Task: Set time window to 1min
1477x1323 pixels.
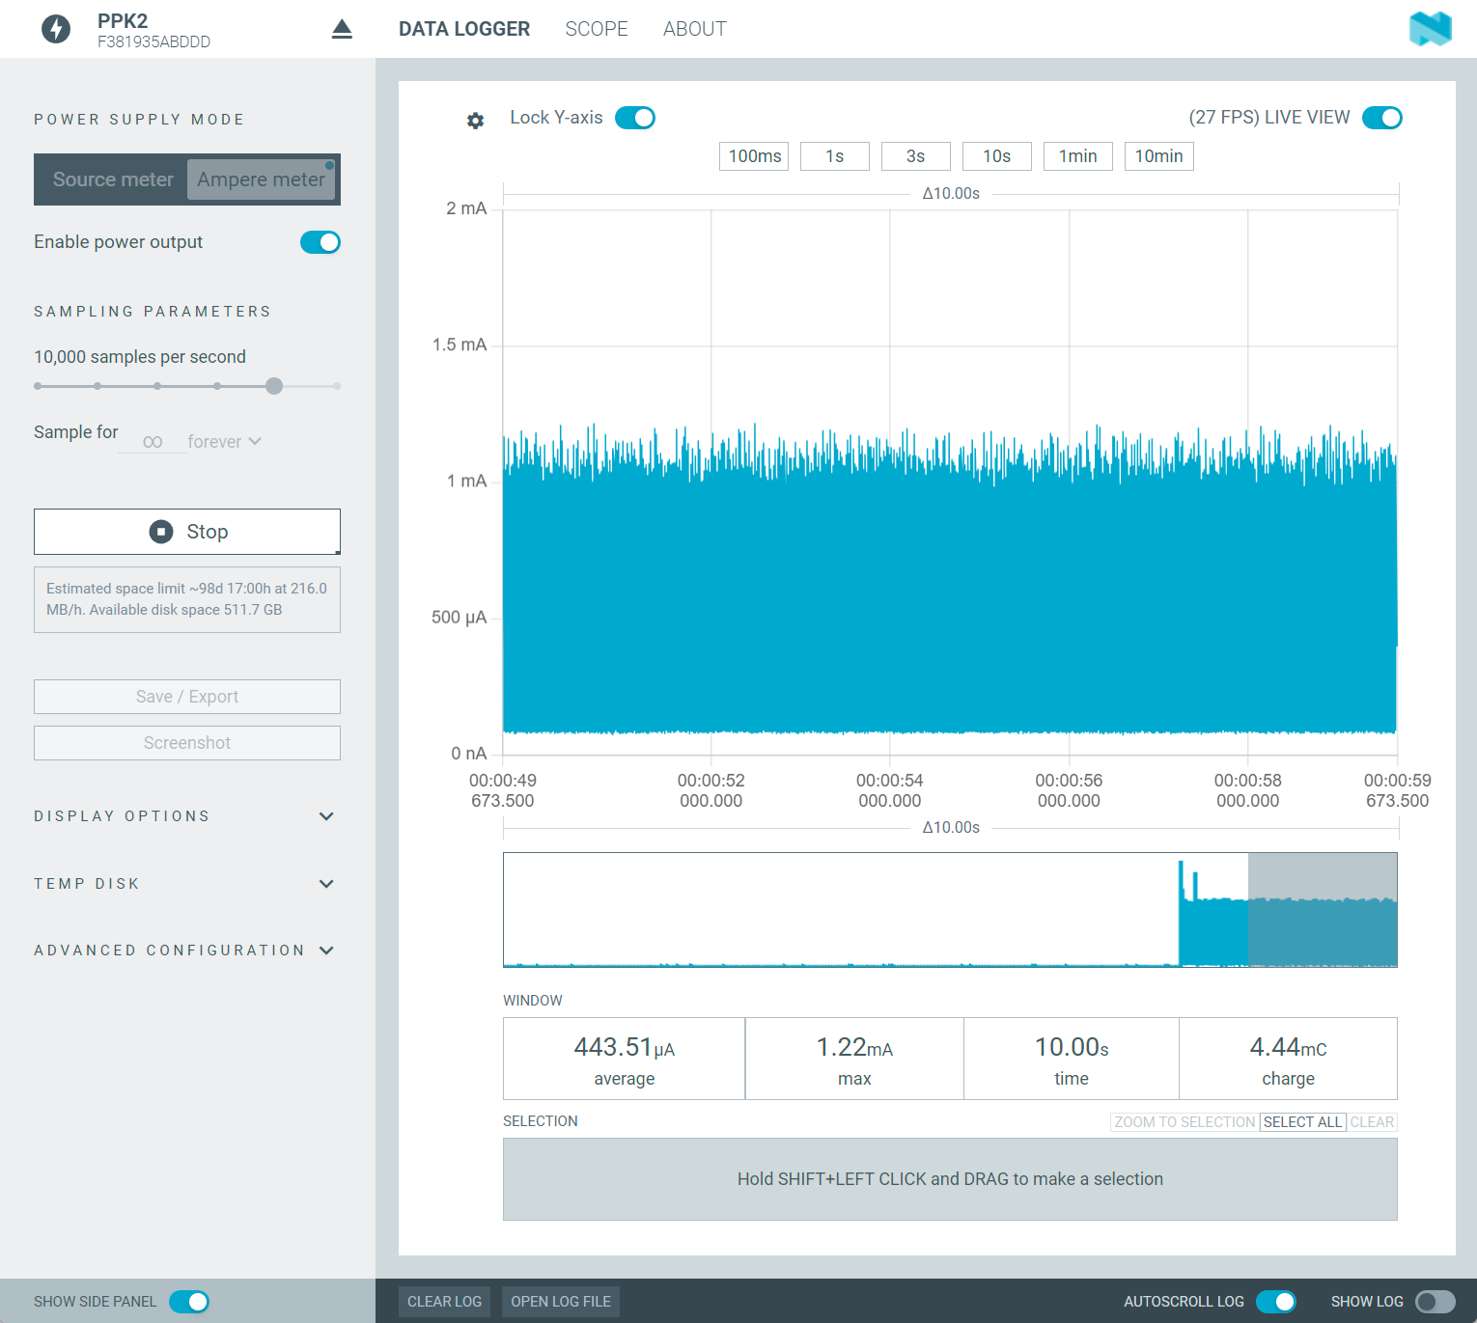Action: (x=1077, y=156)
